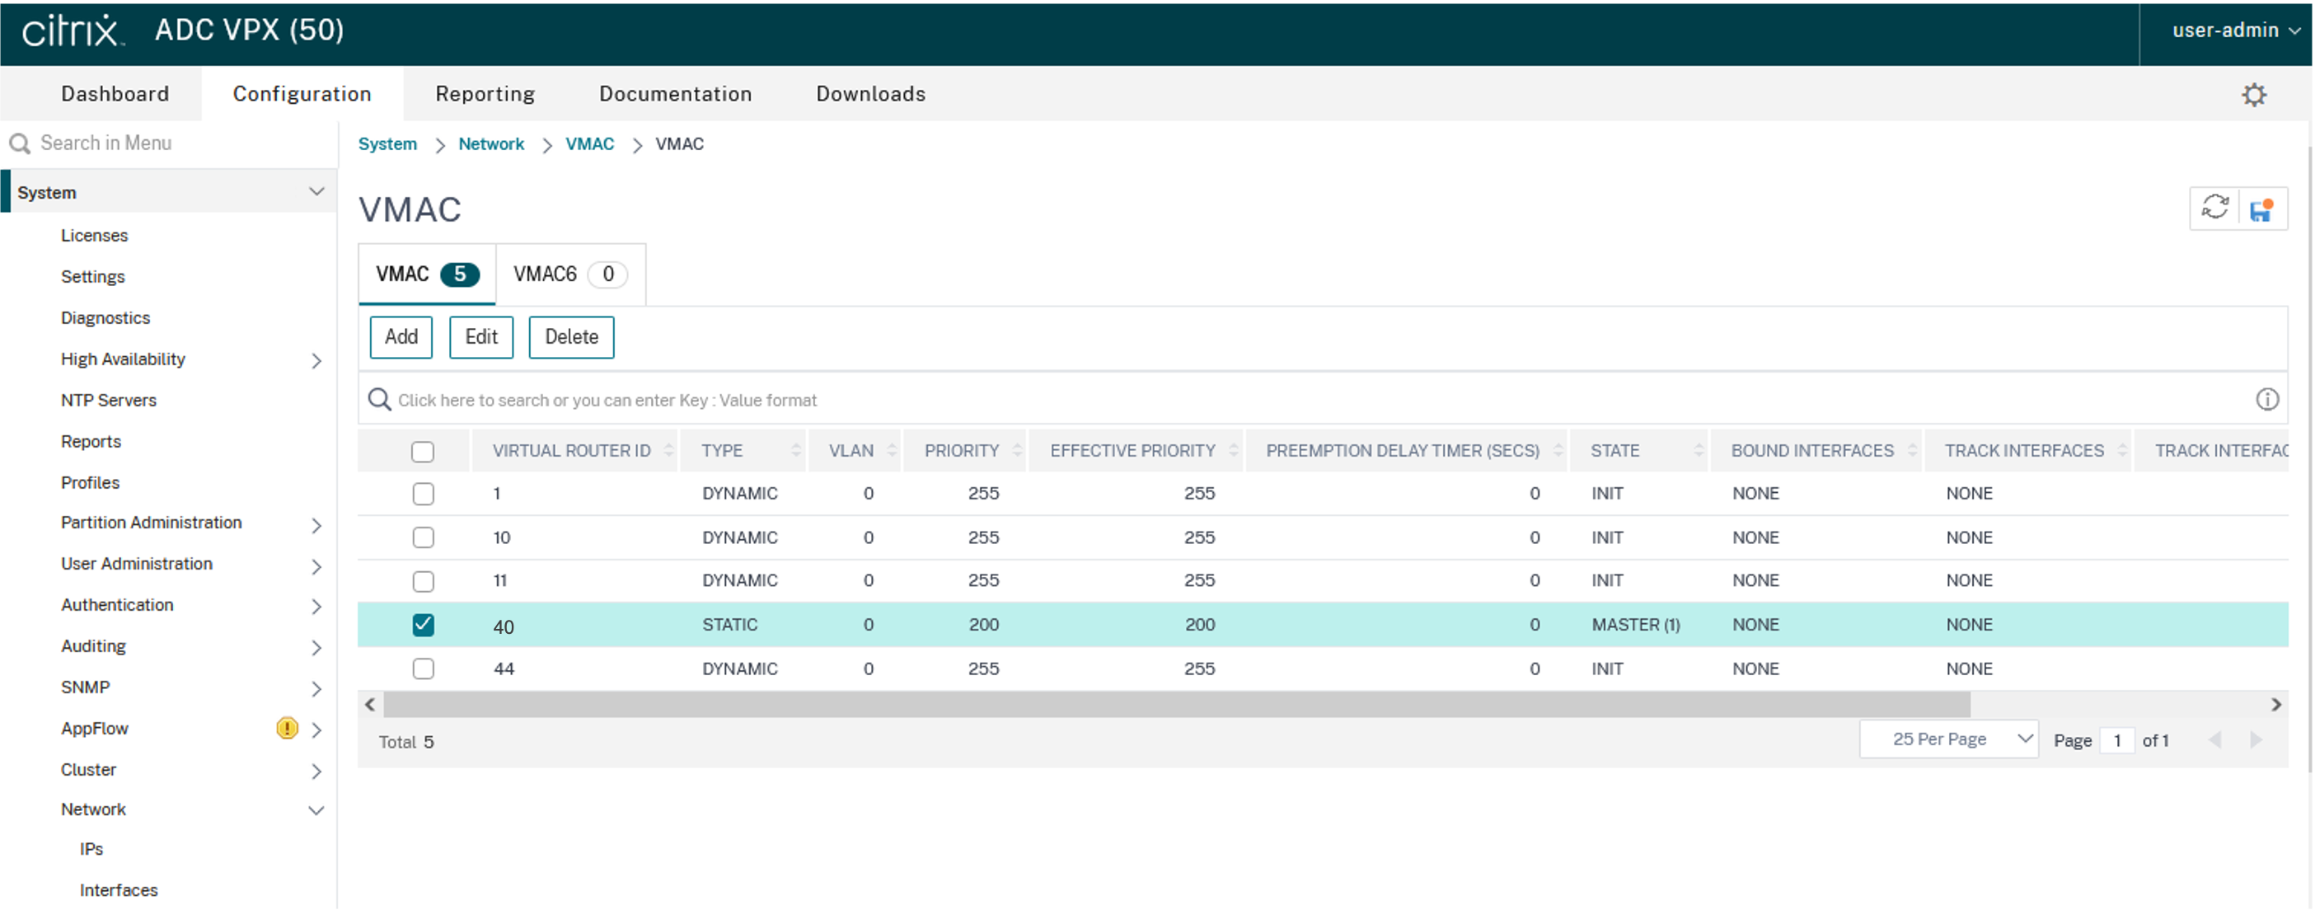Viewport: 2315px width, 910px height.
Task: Sort by Virtual Router ID column arrows
Action: [x=668, y=451]
